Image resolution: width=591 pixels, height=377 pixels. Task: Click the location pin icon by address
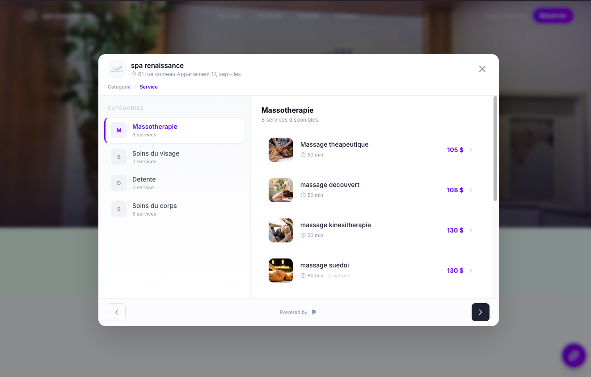(134, 74)
